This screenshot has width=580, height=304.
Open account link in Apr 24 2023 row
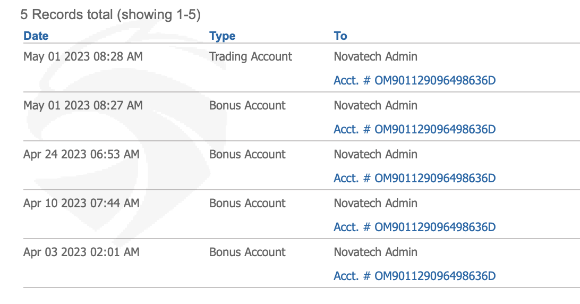tap(415, 178)
